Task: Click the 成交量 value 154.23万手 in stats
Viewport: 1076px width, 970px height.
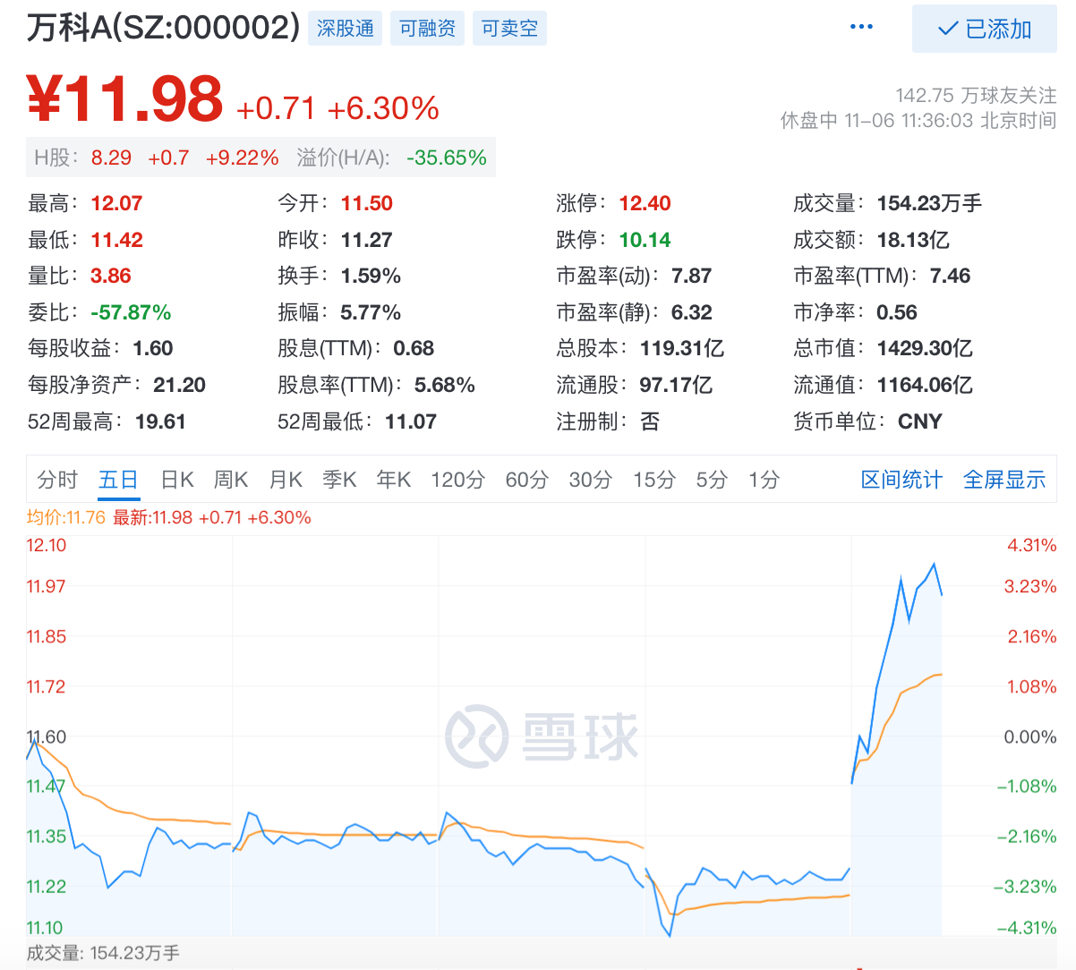Action: tap(929, 203)
